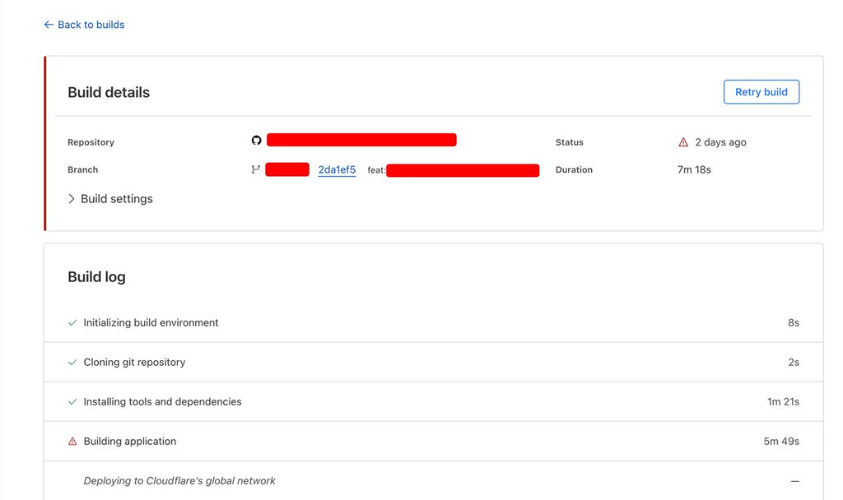Click the 'Branch' field label

click(x=83, y=169)
